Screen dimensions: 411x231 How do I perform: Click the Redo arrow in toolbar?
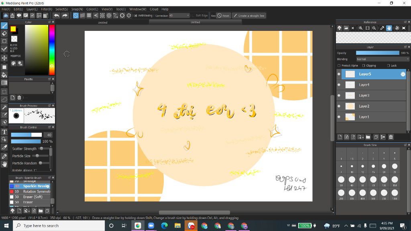coord(65,16)
